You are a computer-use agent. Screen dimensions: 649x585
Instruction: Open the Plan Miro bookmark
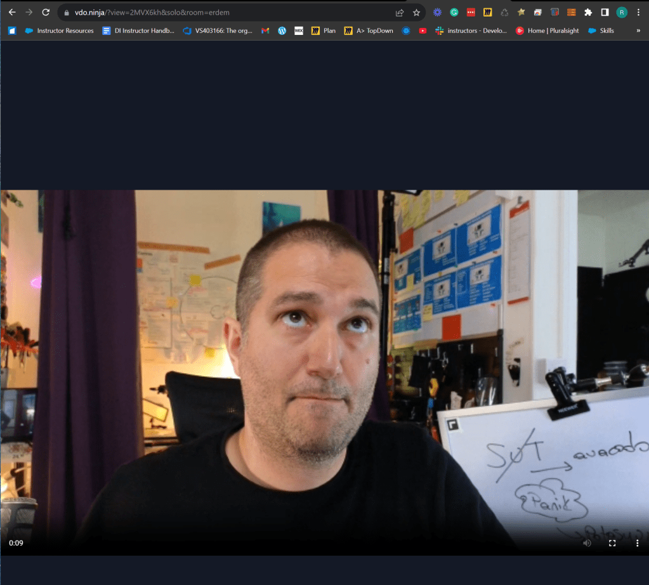click(x=324, y=30)
